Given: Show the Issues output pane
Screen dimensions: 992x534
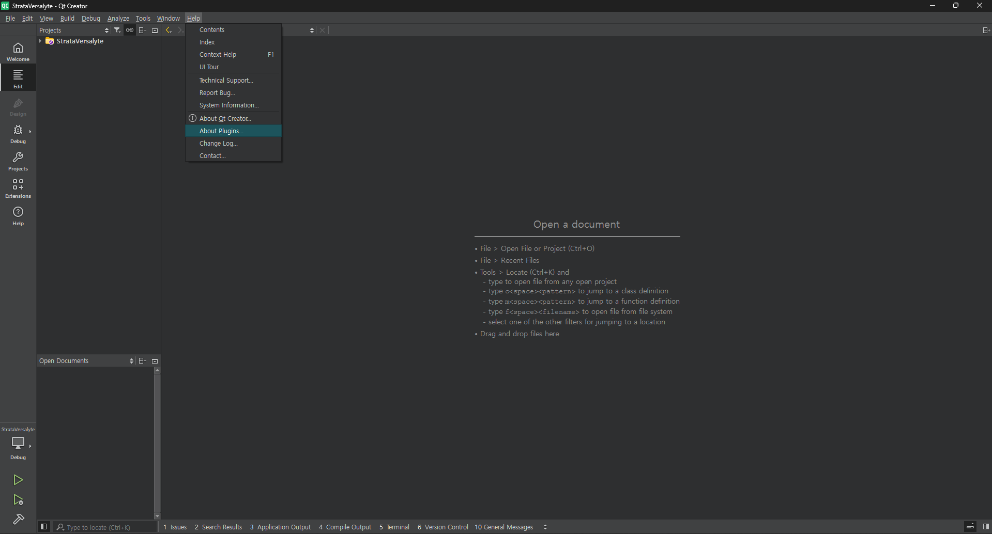Looking at the screenshot, I should click(x=175, y=527).
